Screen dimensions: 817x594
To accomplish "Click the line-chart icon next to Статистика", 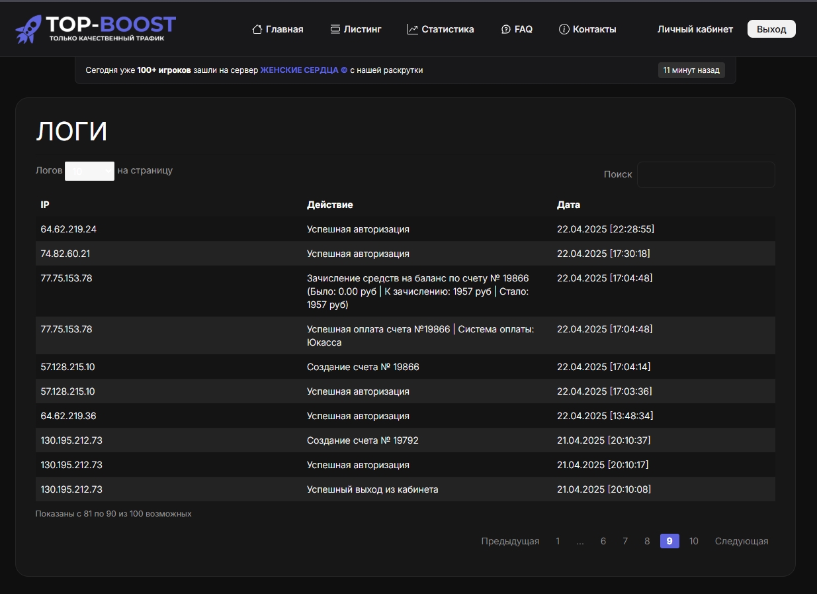I will [x=411, y=28].
